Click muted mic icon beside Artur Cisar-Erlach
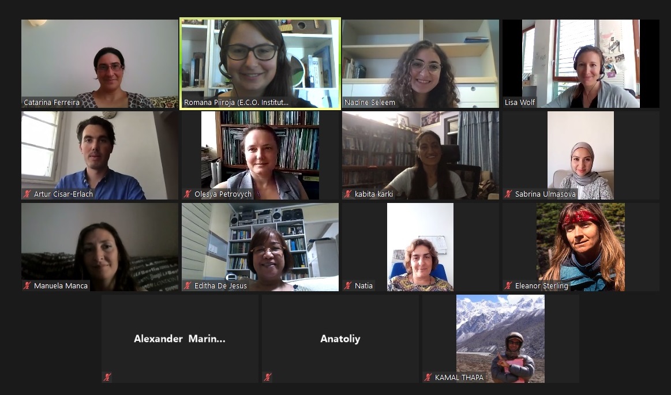 27,194
